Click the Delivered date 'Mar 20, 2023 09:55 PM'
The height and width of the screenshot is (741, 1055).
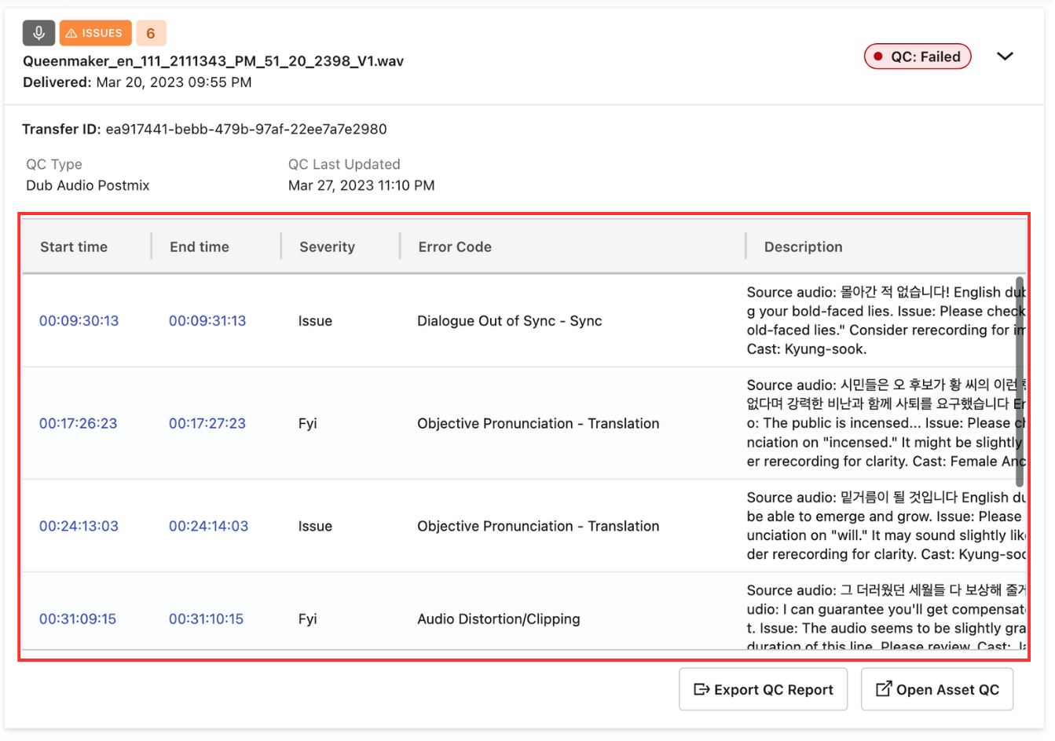pyautogui.click(x=174, y=82)
